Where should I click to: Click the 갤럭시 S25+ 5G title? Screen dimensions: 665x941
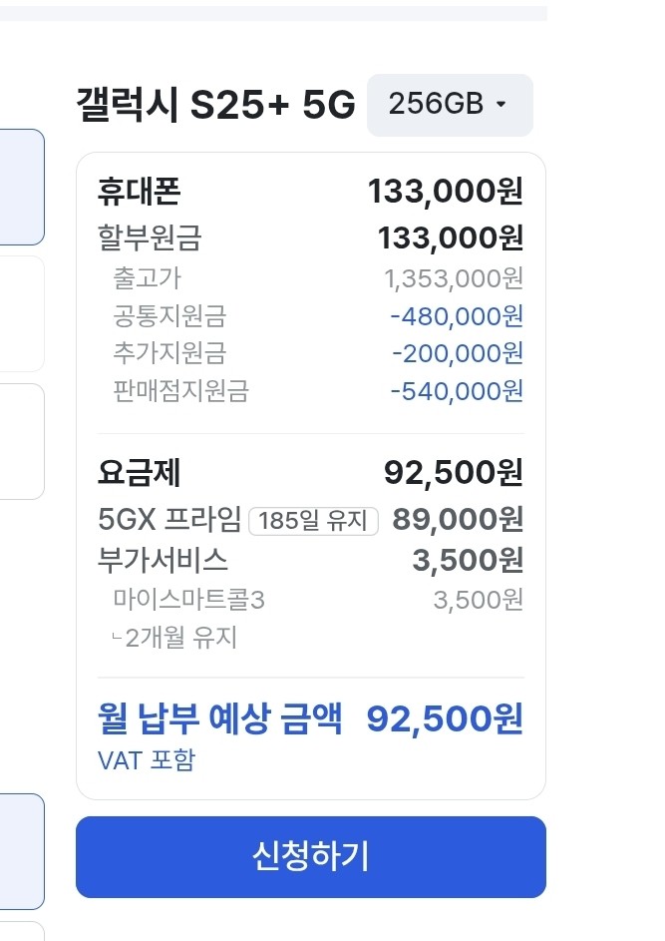point(215,106)
